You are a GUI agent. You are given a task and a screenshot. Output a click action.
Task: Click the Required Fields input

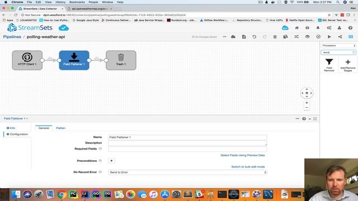(187, 149)
